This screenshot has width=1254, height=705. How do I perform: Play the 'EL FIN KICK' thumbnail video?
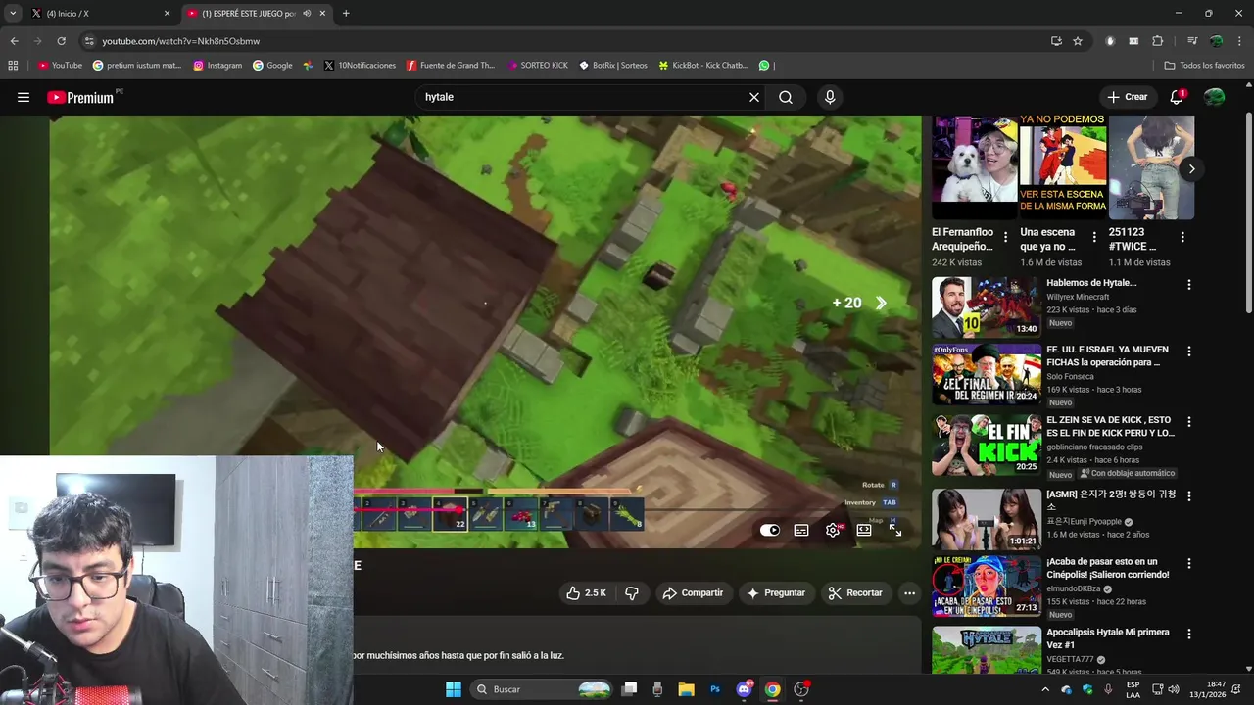(986, 446)
